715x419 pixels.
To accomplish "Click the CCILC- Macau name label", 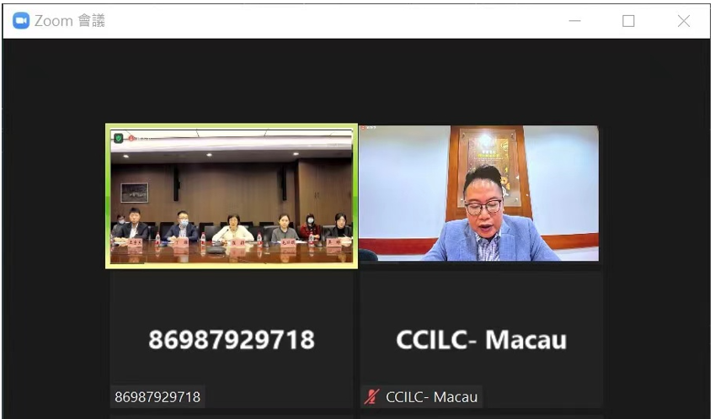I will tap(431, 397).
